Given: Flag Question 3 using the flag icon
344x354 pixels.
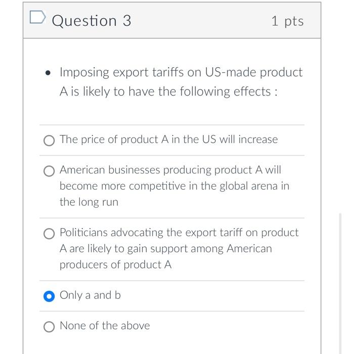Looking at the screenshot, I should point(37,20).
